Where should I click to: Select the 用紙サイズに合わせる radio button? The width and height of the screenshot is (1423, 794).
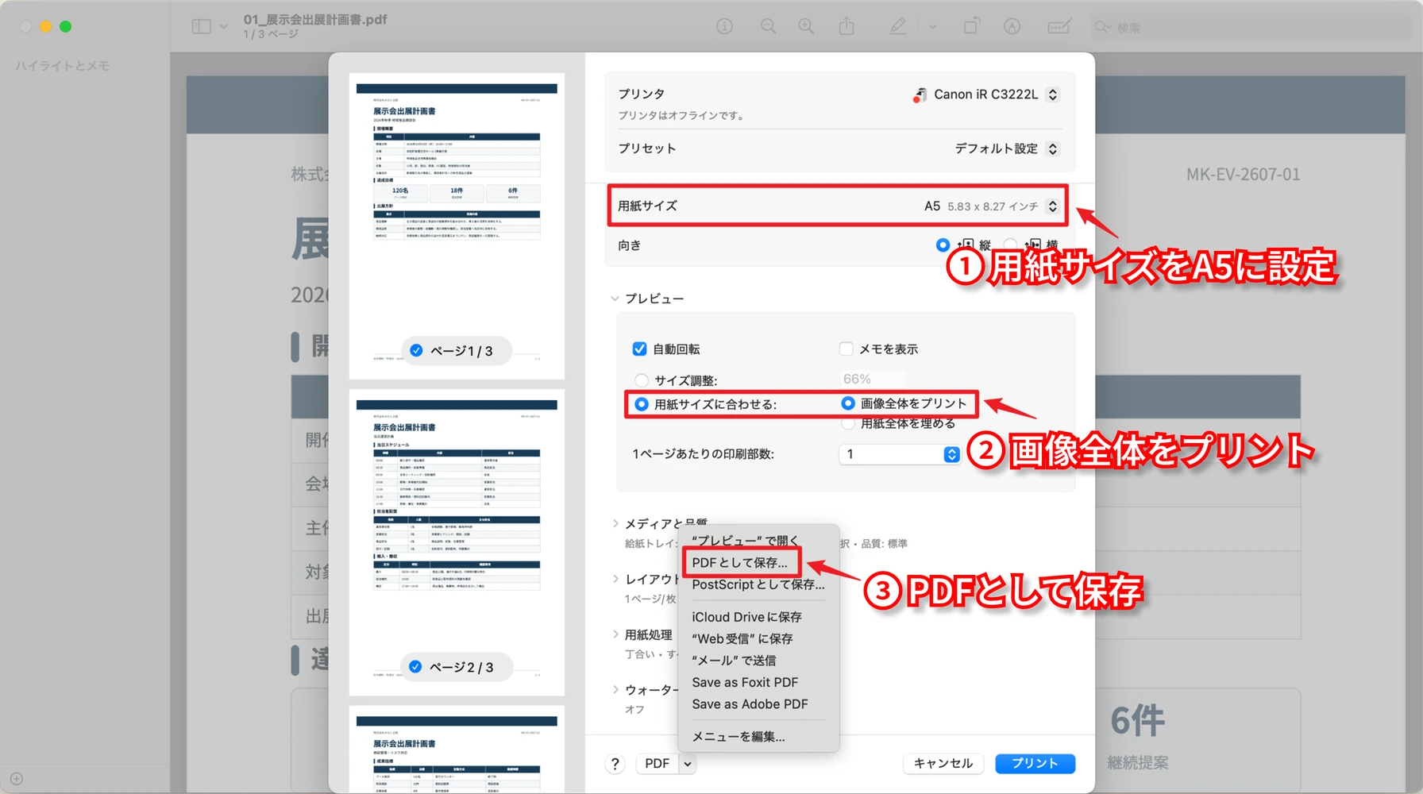[x=642, y=404]
